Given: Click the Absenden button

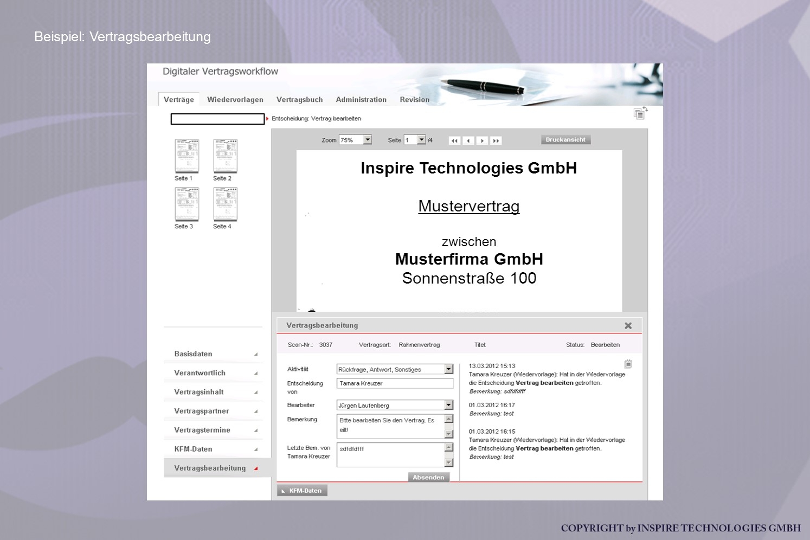Looking at the screenshot, I should click(428, 477).
